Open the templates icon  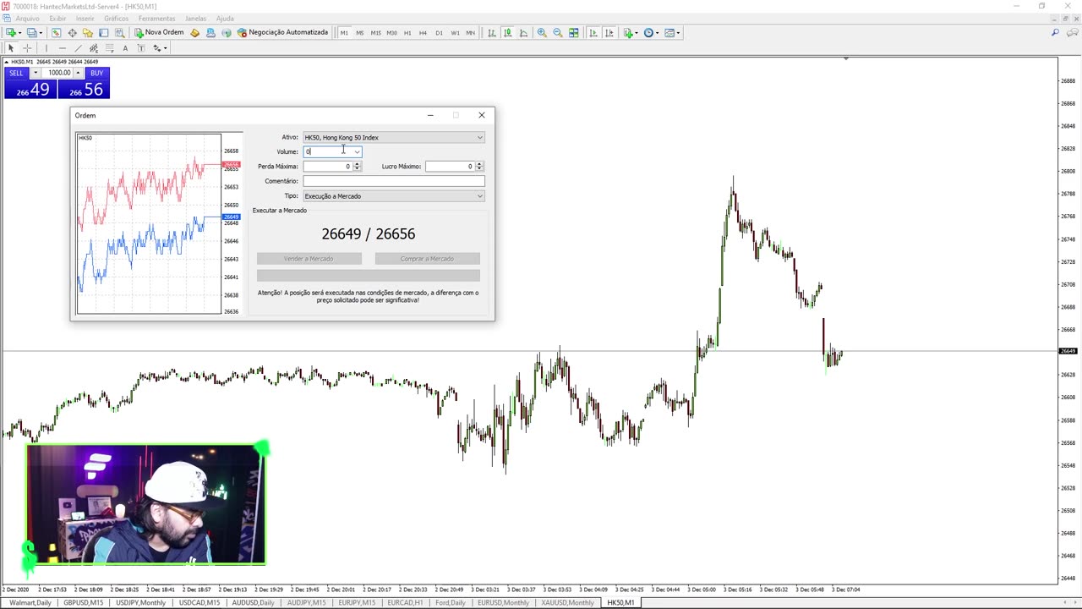tap(670, 32)
